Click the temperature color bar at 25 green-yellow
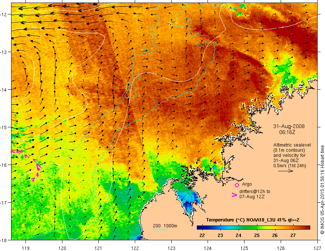Image resolution: width=325 pixels, height=251 pixels. click(x=257, y=228)
